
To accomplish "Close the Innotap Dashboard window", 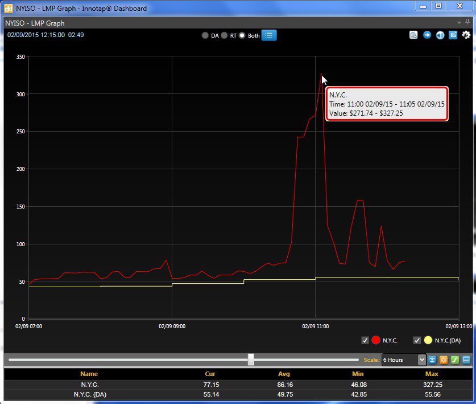I will click(460, 6).
